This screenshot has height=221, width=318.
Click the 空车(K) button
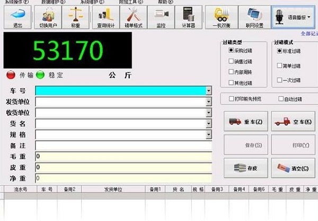[293, 121]
